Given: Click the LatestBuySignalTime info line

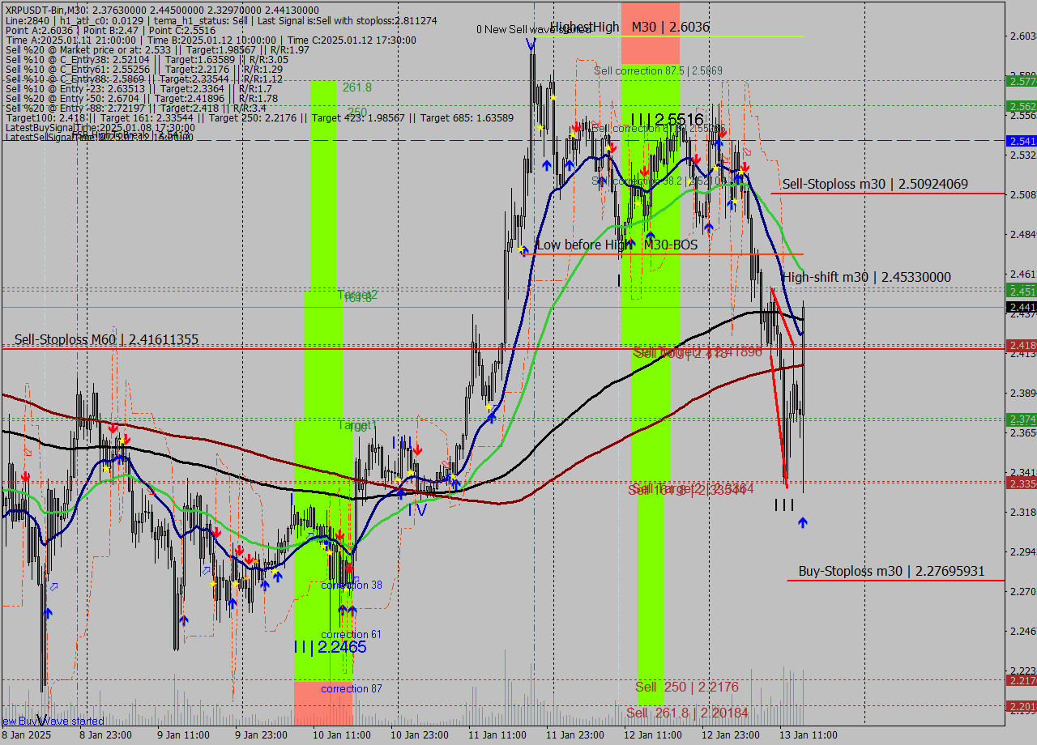Looking at the screenshot, I should (x=100, y=127).
